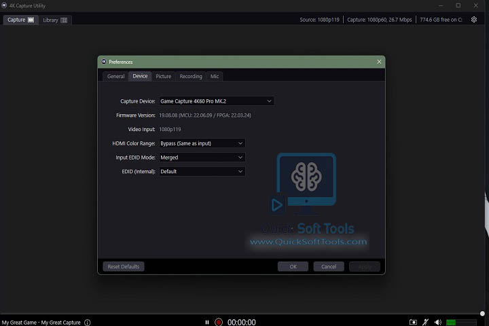The height and width of the screenshot is (326, 489).
Task: Click the audio level volume meter
Action: click(461, 322)
